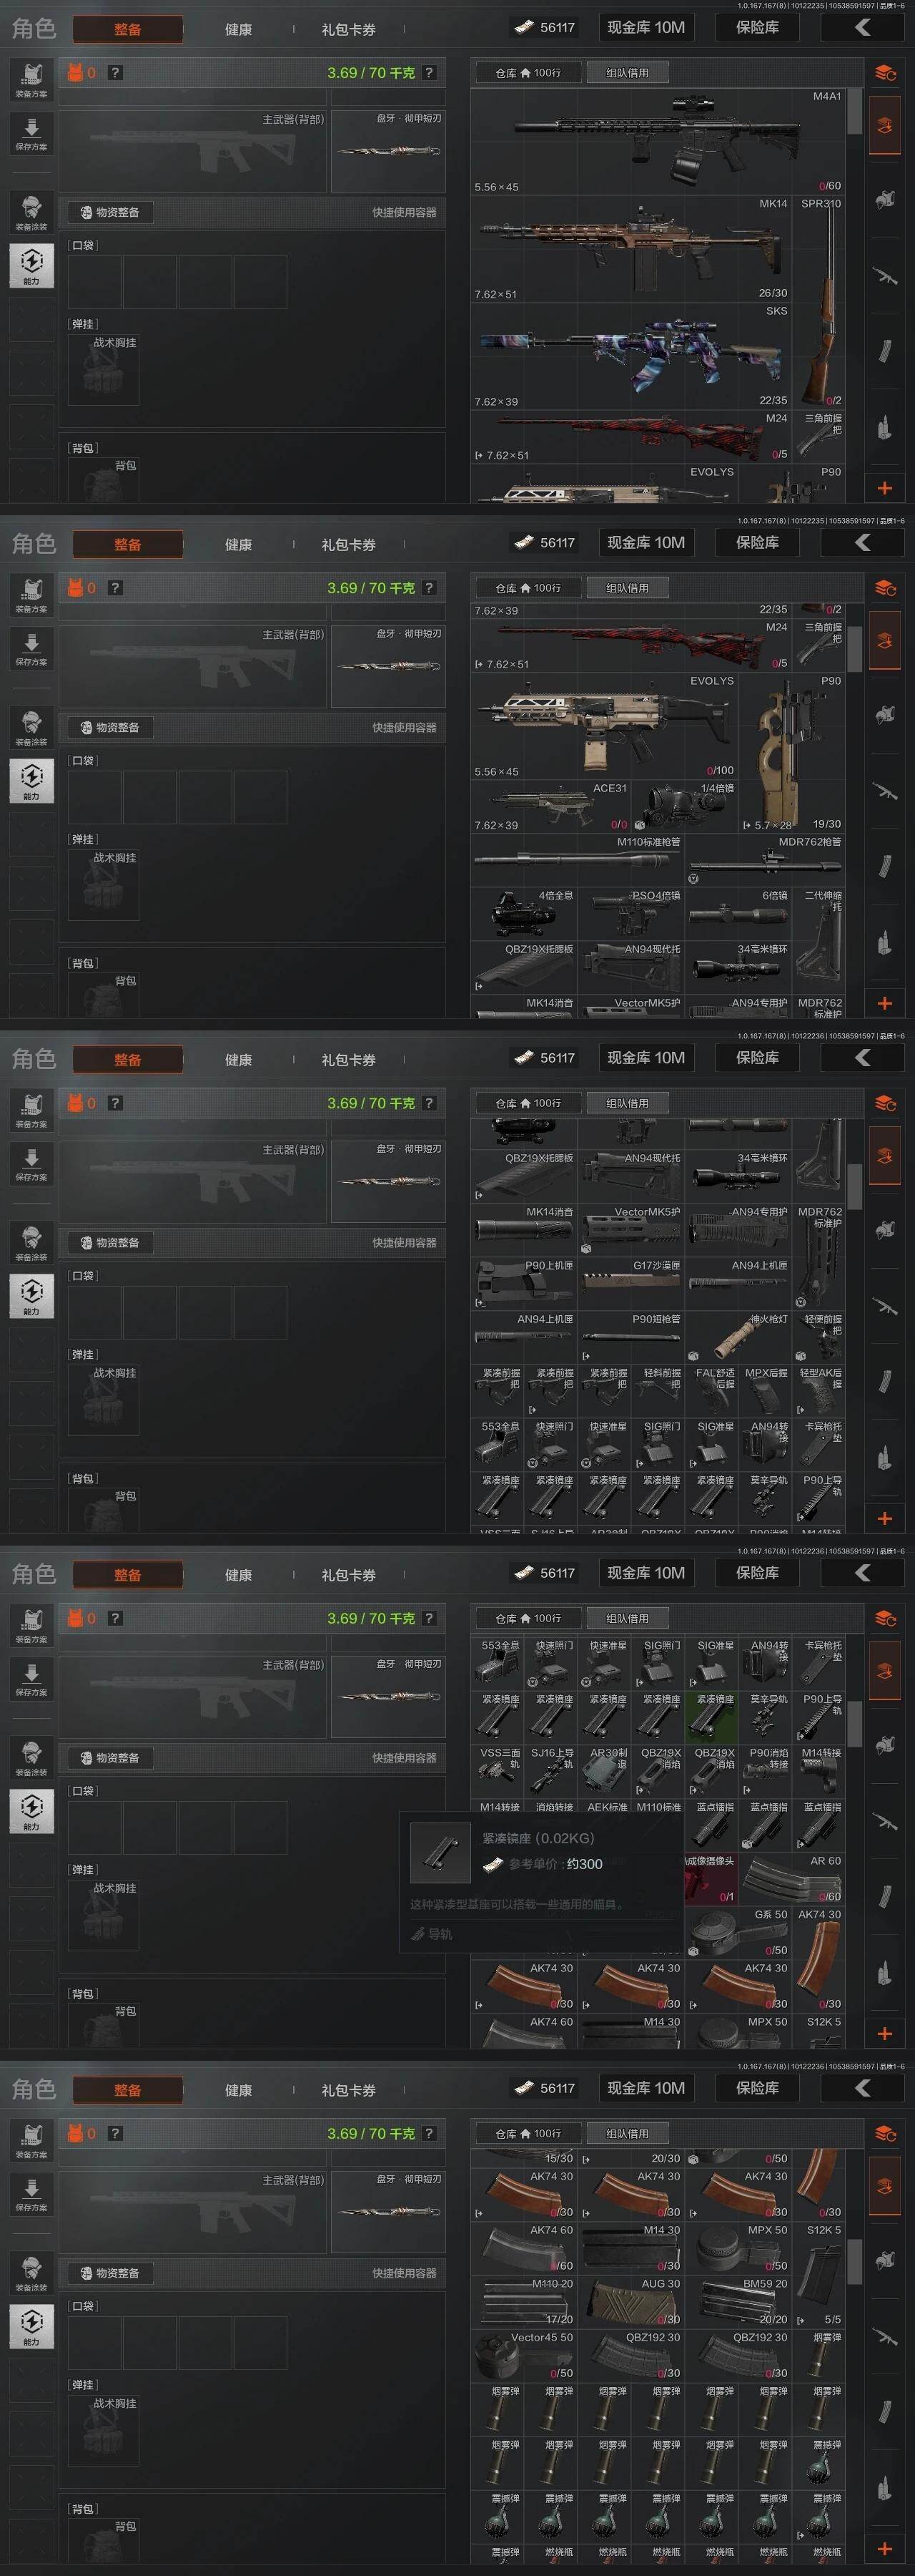915x2576 pixels.
Task: Select the BM59 20 magazine
Action: (x=738, y=2303)
